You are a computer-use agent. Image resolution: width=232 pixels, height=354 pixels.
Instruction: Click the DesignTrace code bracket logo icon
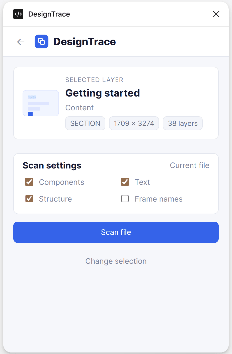pos(18,14)
